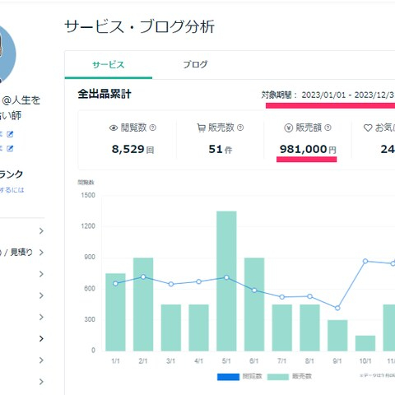395x395 pixels.
Task: Click the 対象期間 date range
Action: 348,95
